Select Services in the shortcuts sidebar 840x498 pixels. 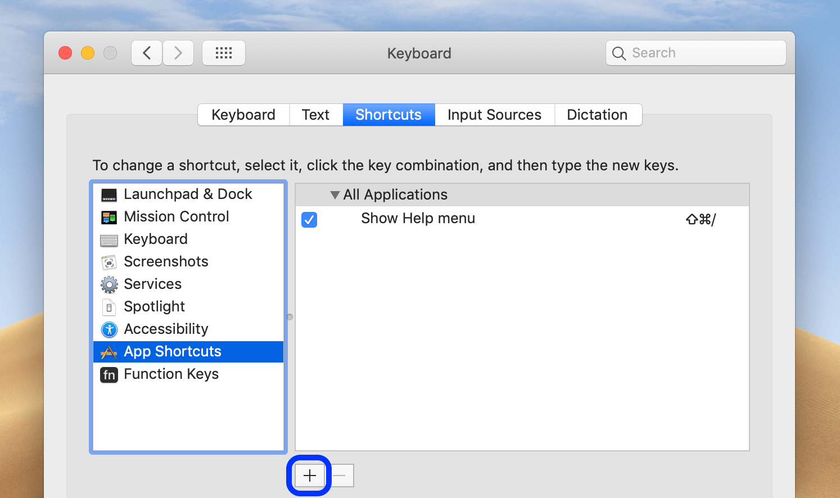tap(153, 284)
